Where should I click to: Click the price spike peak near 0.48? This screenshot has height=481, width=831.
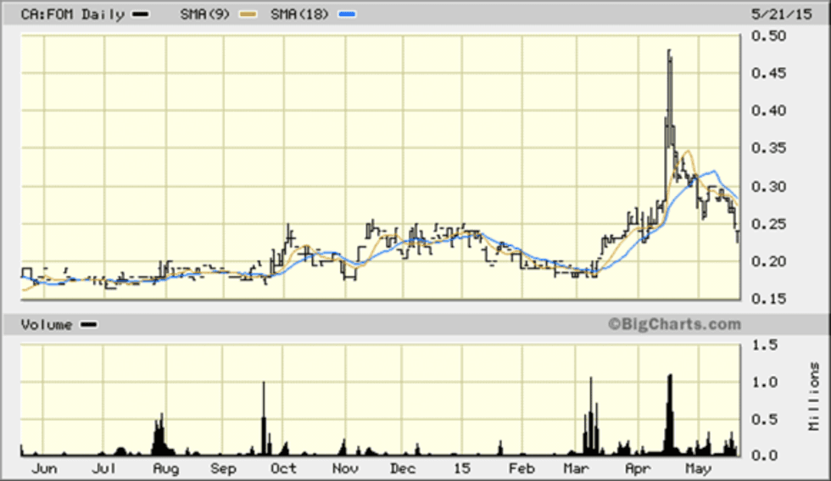pos(669,53)
